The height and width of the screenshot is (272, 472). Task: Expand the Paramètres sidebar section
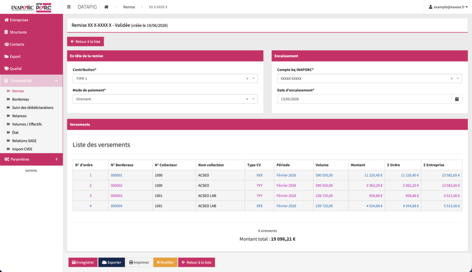pos(31,160)
